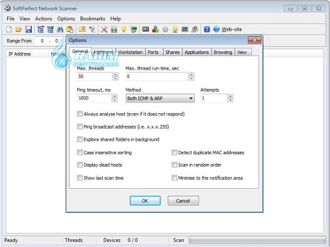
Task: Click the Max. thread run-time input field
Action: click(x=157, y=76)
